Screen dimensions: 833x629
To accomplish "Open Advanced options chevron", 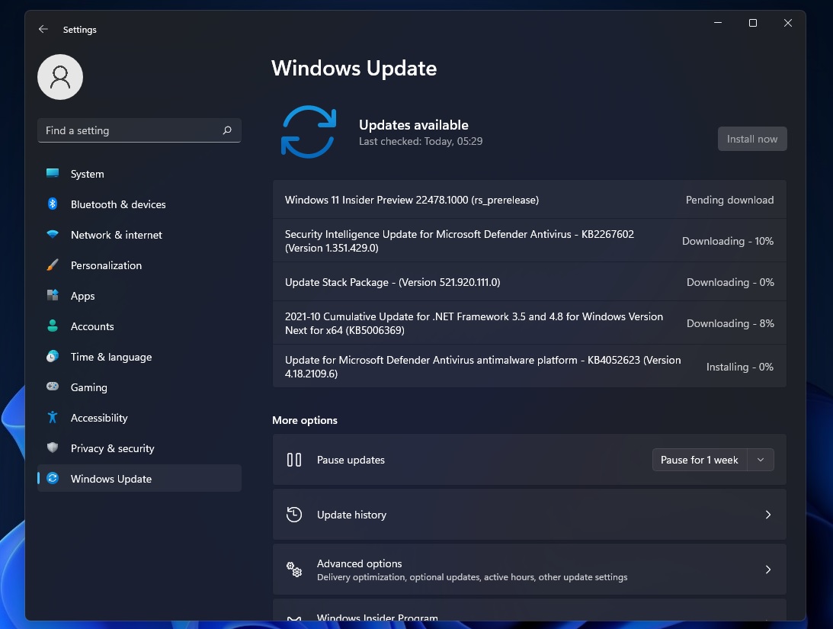I will [x=767, y=570].
